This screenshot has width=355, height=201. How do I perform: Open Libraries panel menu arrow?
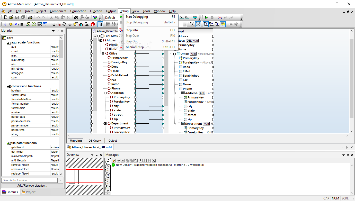tap(54, 31)
